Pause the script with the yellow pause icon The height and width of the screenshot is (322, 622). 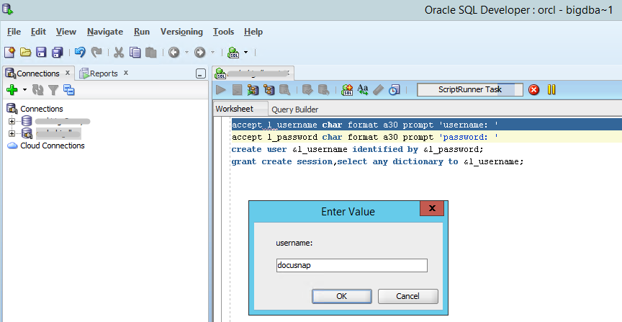click(x=551, y=90)
